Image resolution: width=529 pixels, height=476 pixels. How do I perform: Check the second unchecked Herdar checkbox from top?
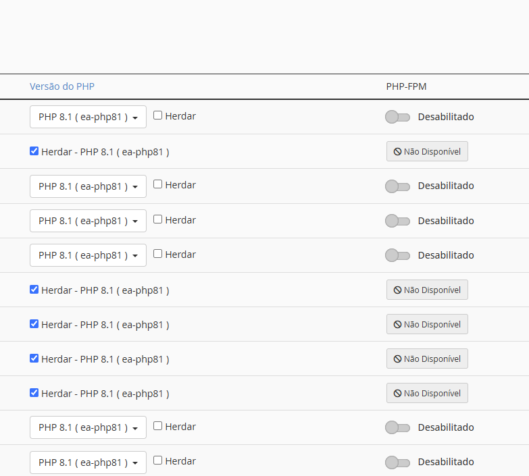[x=157, y=184]
